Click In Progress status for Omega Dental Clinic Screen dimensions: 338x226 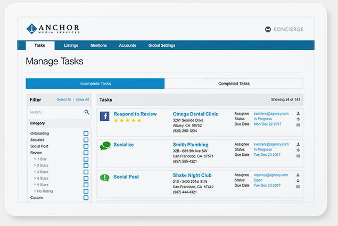point(262,119)
